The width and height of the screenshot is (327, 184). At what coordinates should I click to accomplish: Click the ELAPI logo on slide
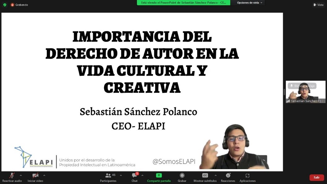tap(34, 157)
